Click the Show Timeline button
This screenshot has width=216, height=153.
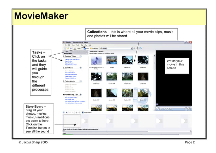[x=87, y=113]
